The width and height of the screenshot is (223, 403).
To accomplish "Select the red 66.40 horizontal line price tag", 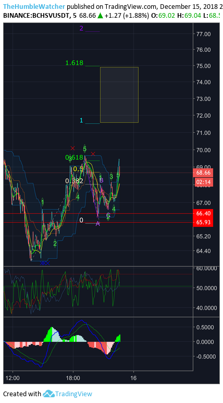I will tap(203, 213).
